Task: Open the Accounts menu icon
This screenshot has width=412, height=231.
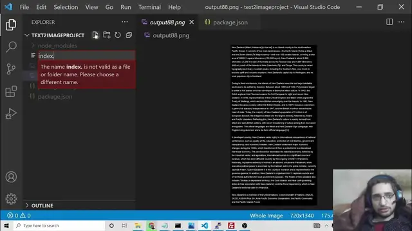Action: [x=11, y=177]
